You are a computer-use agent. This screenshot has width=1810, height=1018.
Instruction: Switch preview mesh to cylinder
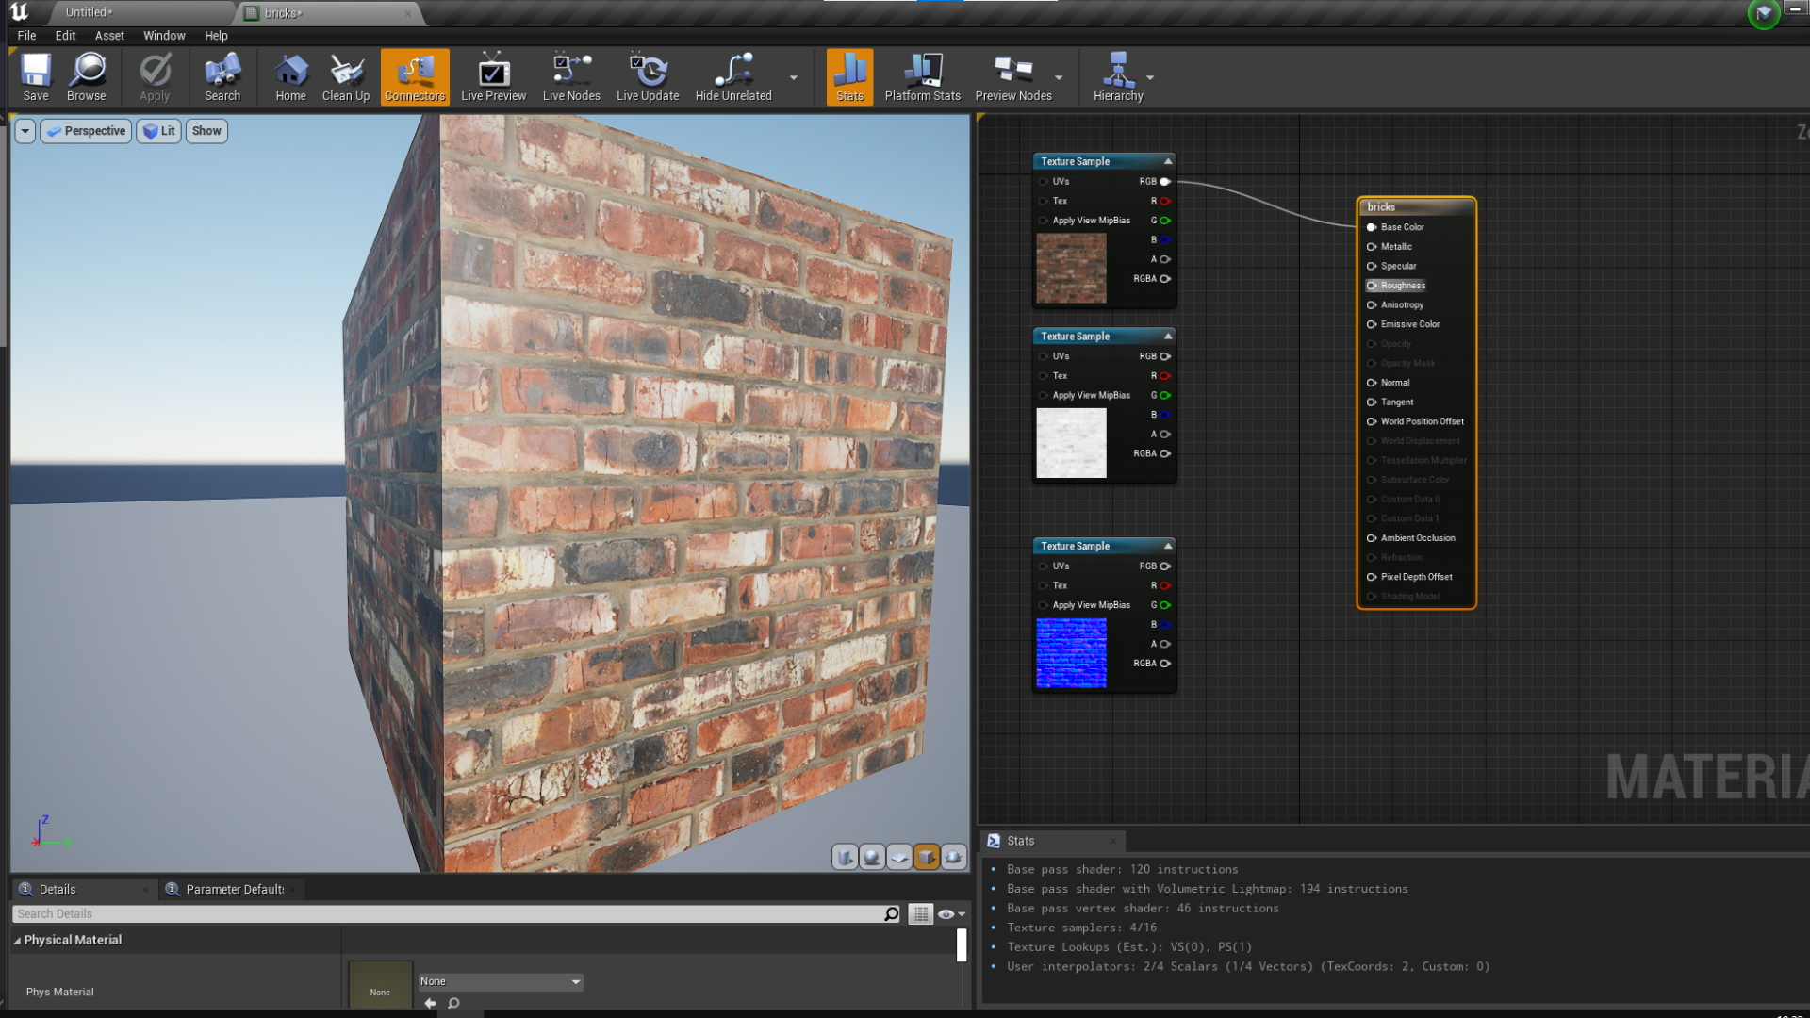[x=845, y=857]
